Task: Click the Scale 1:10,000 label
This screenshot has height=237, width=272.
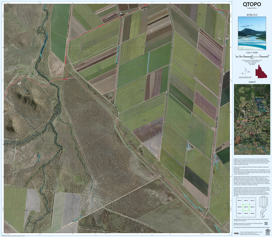Action: click(252, 53)
